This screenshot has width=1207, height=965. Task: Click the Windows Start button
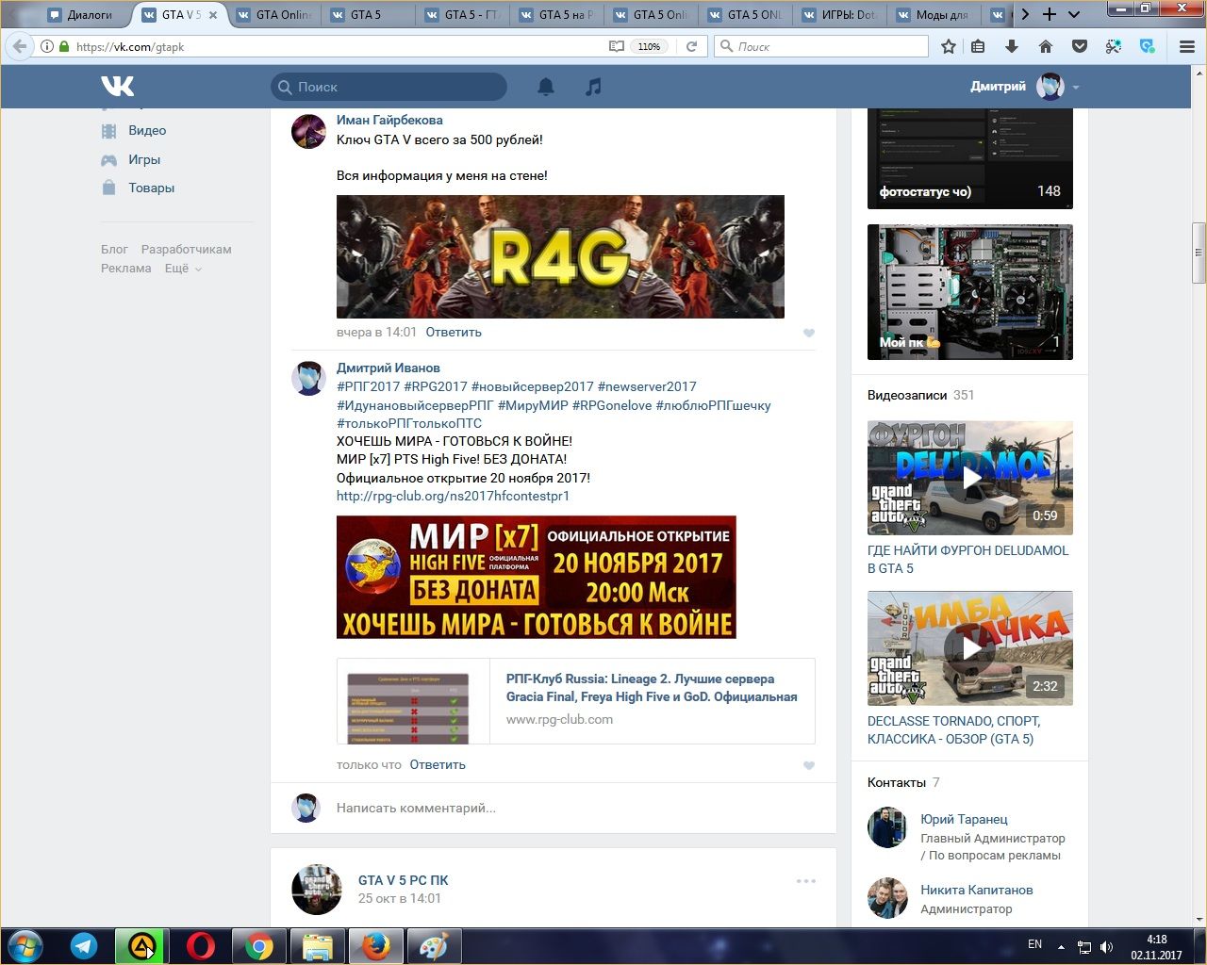pos(25,946)
